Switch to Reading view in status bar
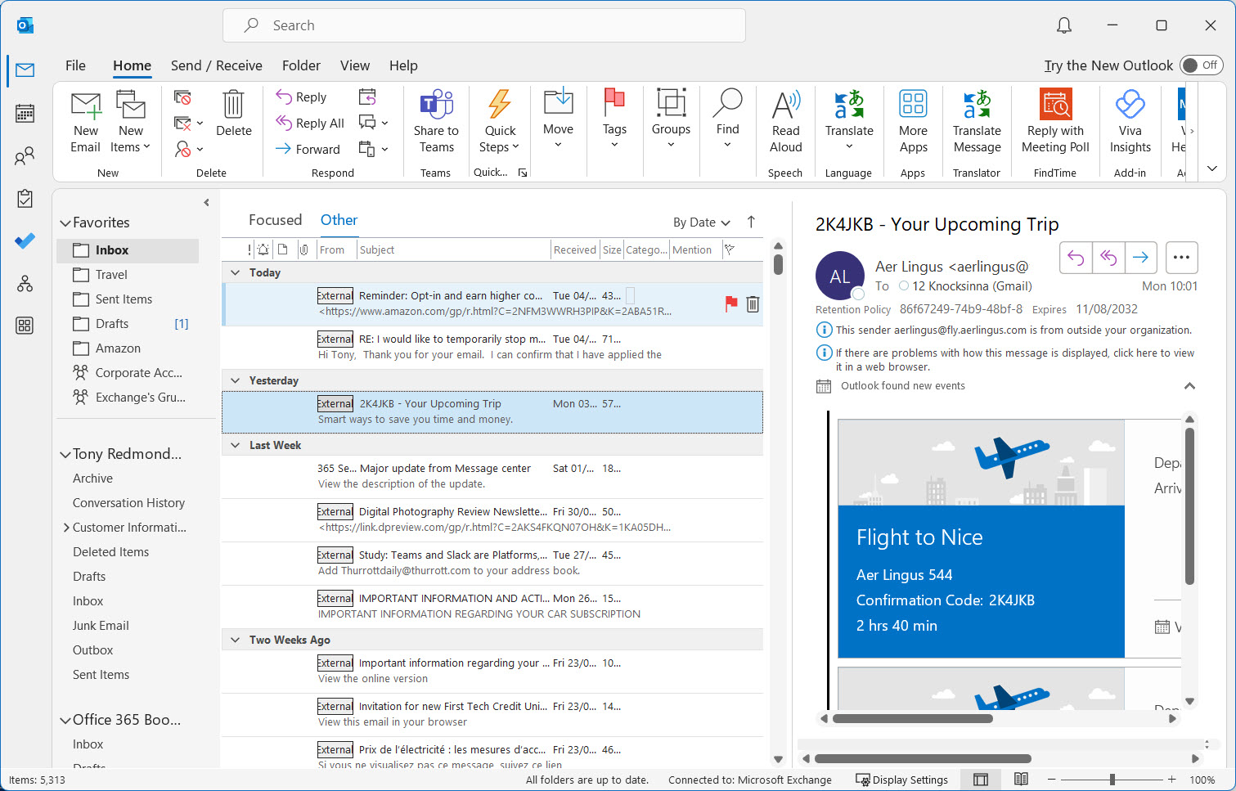 tap(1021, 780)
